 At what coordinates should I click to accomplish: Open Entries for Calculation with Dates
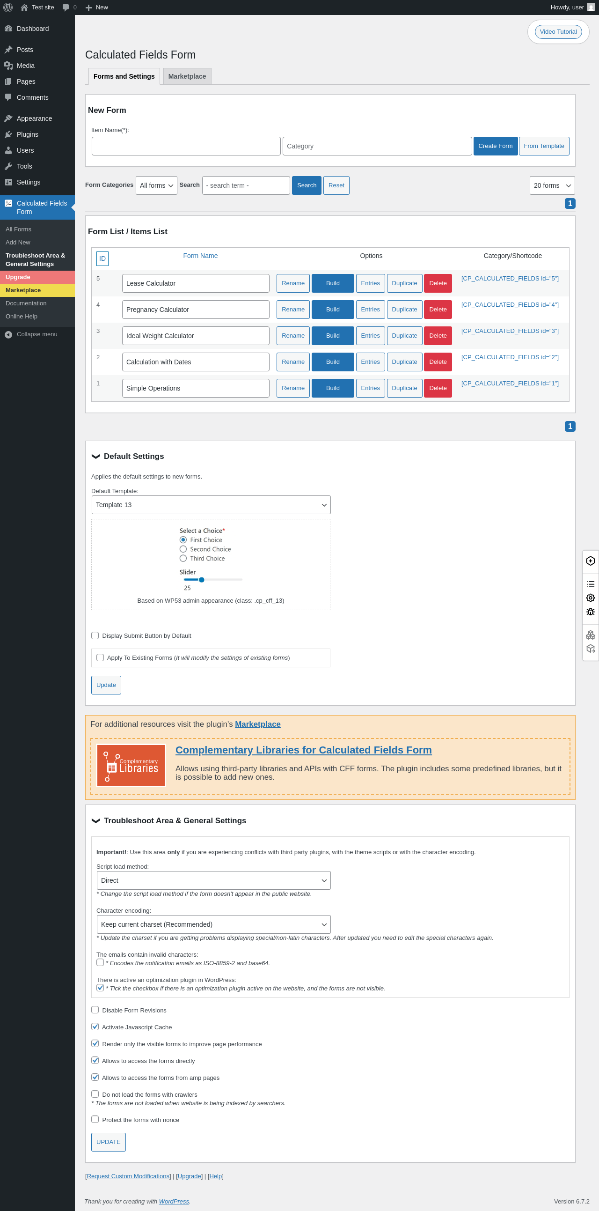click(x=370, y=362)
